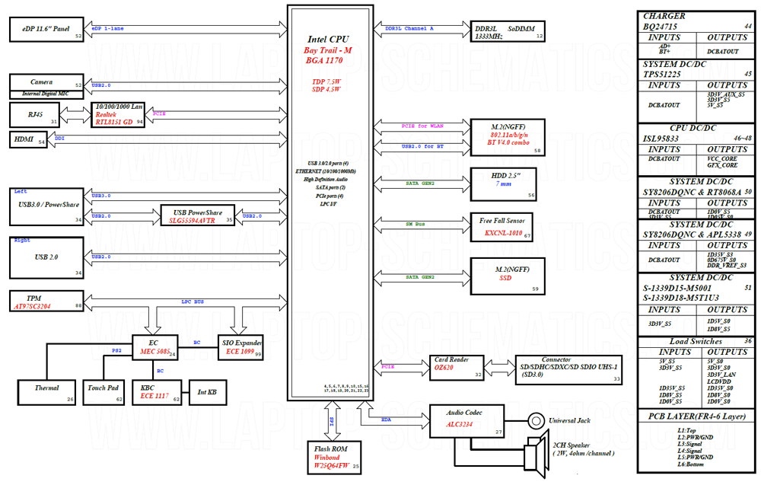Select the Int KB block
The width and height of the screenshot is (761, 485).
pos(208,392)
